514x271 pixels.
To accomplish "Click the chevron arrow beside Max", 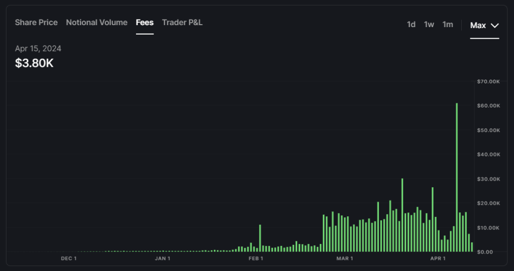I will pyautogui.click(x=494, y=26).
